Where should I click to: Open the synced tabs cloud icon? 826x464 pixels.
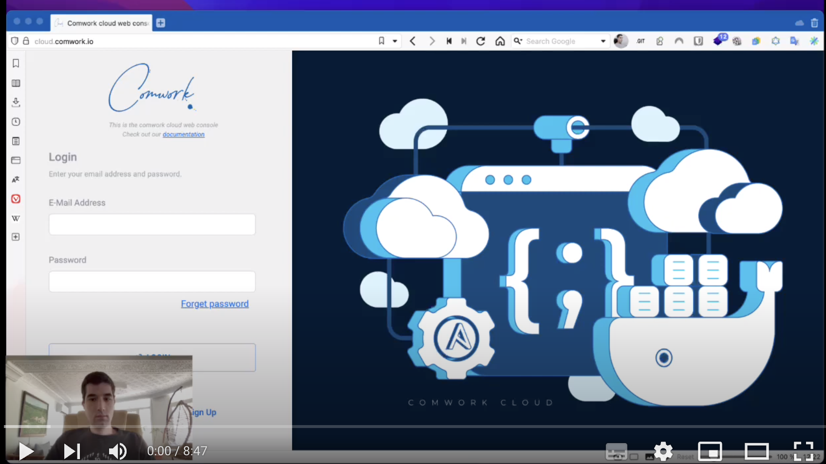click(799, 23)
